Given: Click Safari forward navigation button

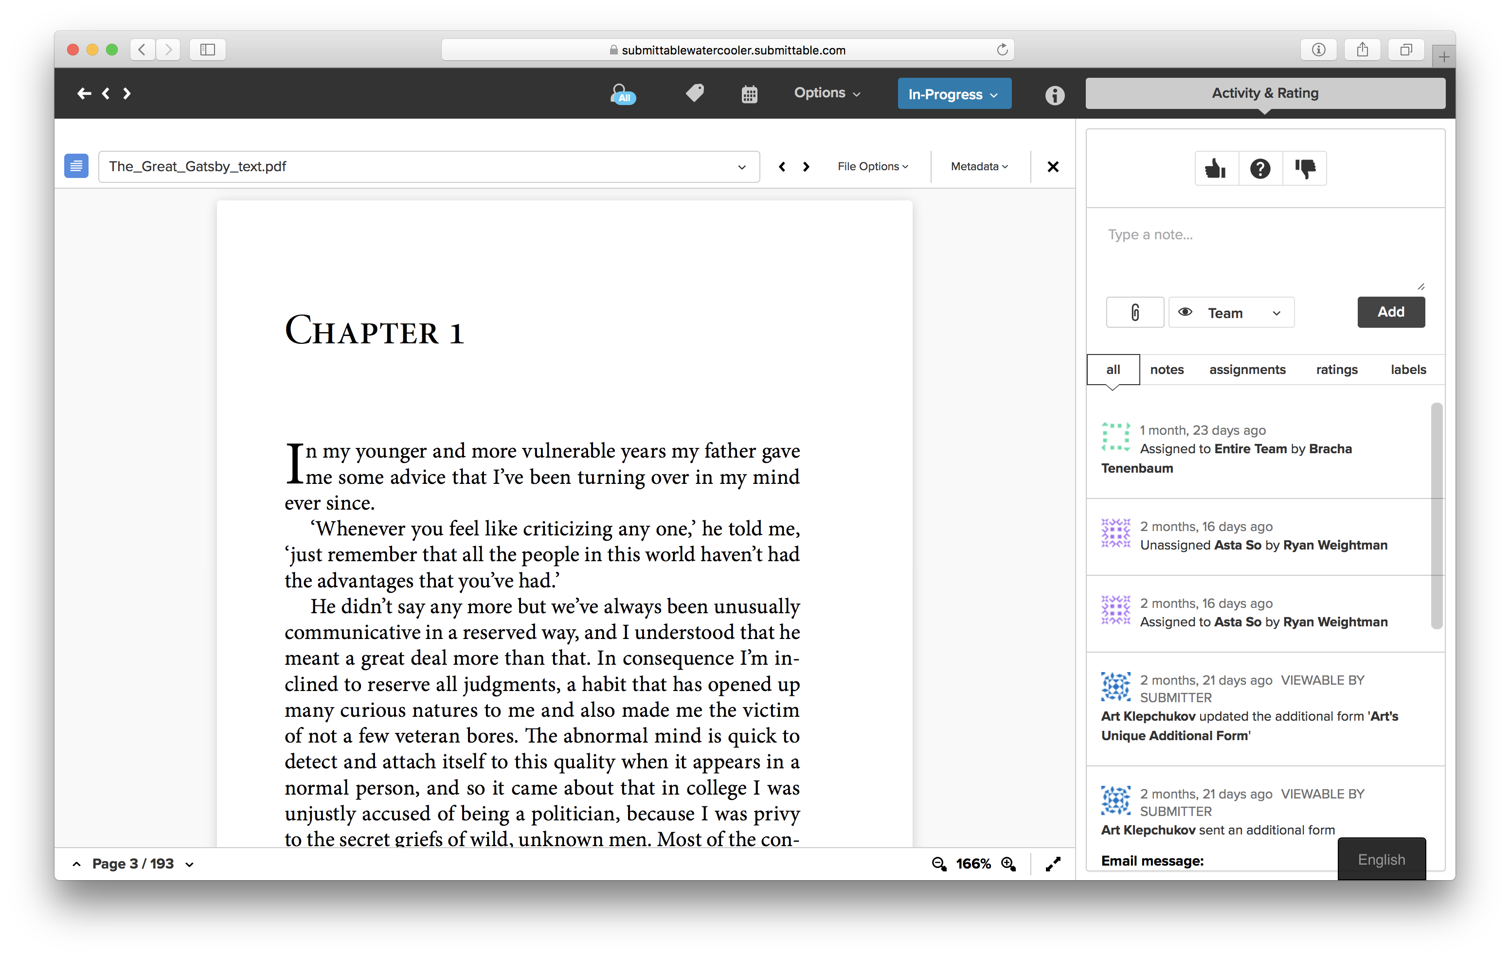Looking at the screenshot, I should pyautogui.click(x=168, y=50).
